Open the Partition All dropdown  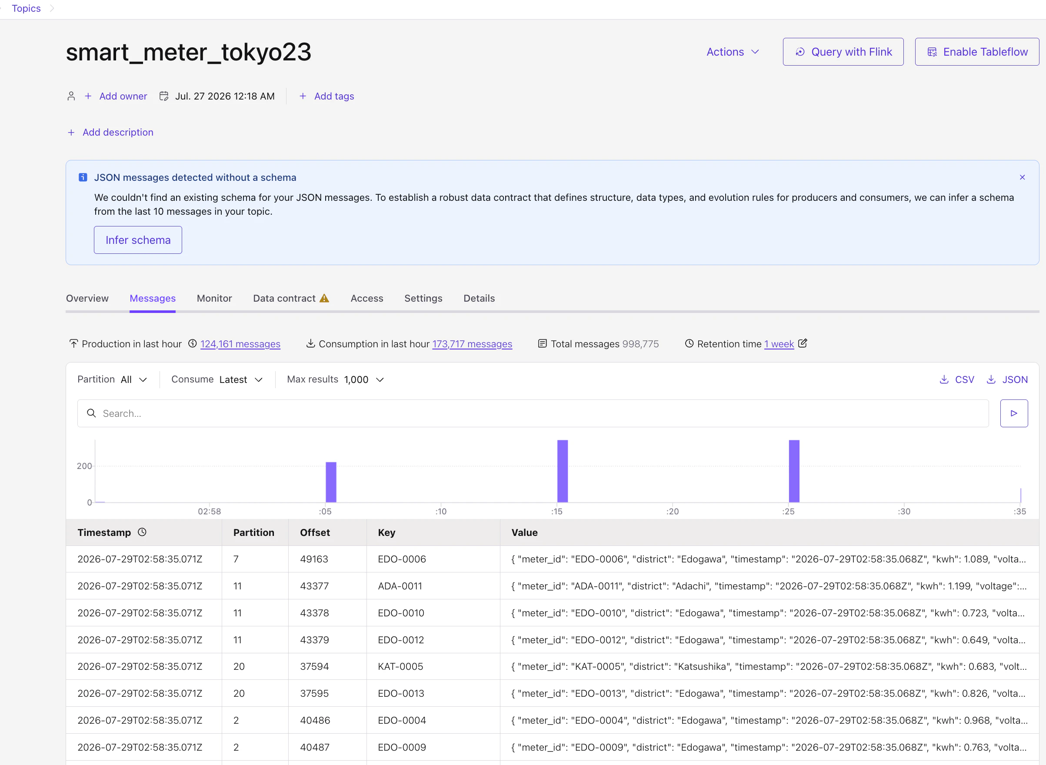pos(113,379)
